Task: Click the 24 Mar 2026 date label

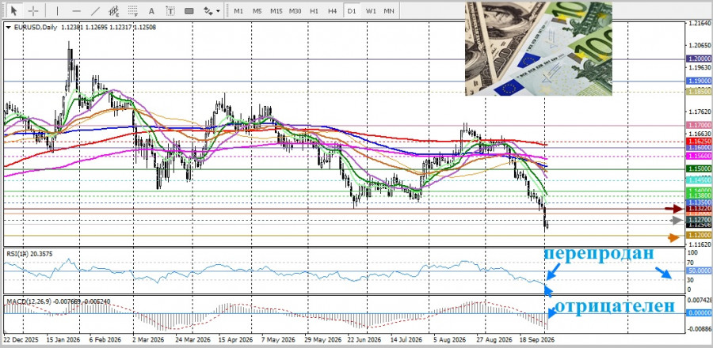Action: pos(193,339)
